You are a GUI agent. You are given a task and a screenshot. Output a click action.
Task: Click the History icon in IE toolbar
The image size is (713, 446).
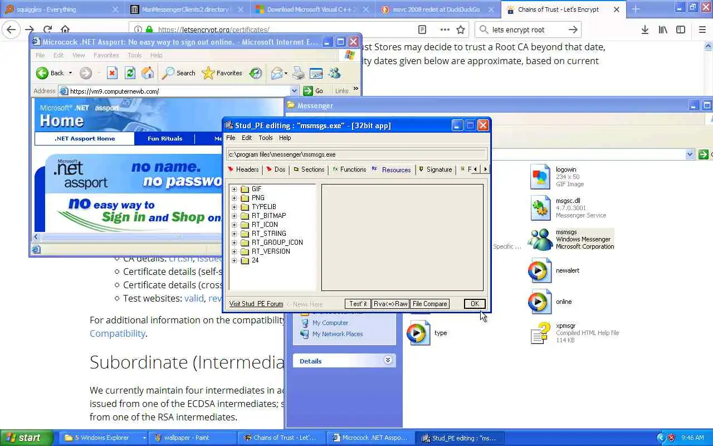coord(255,73)
